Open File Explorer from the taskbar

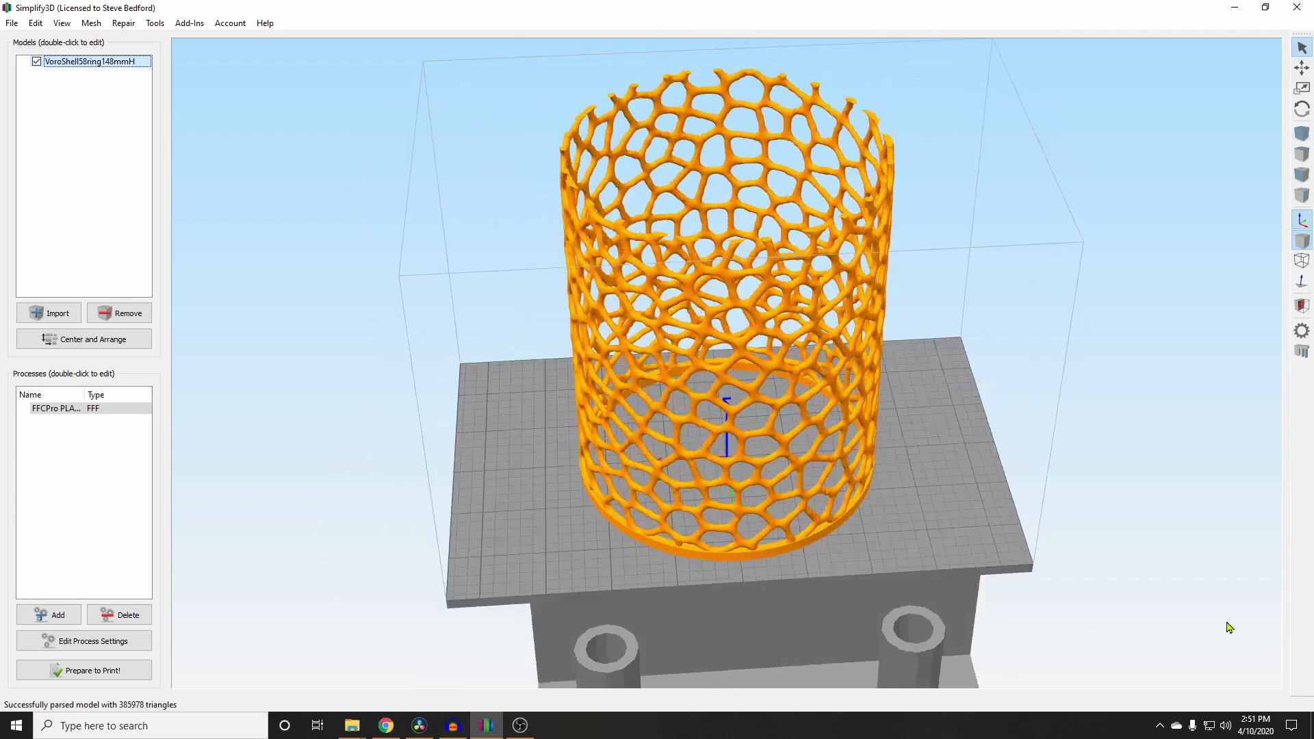pos(352,725)
